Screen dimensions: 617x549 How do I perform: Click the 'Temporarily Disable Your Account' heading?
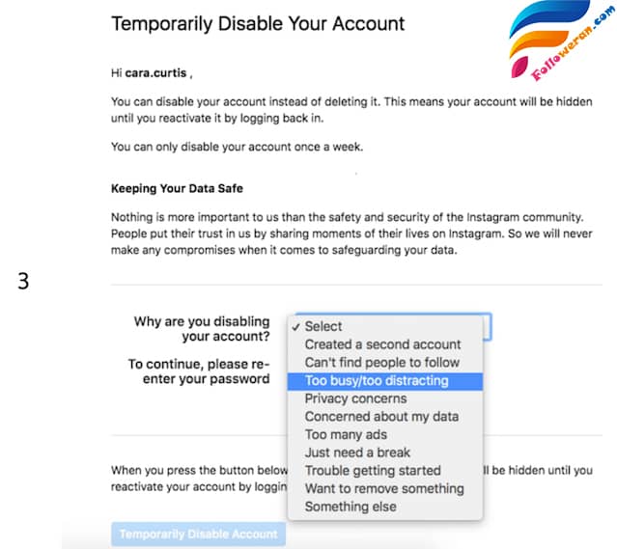tap(258, 23)
